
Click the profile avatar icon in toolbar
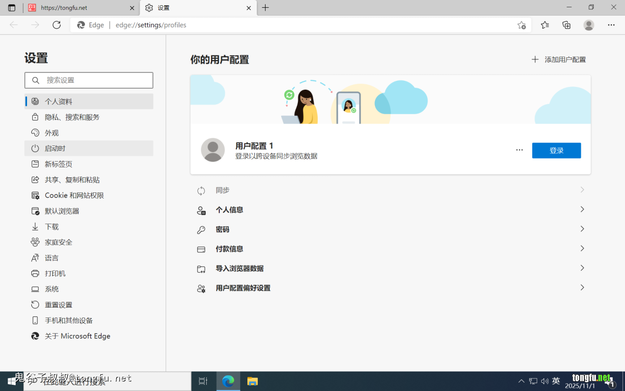pyautogui.click(x=589, y=25)
